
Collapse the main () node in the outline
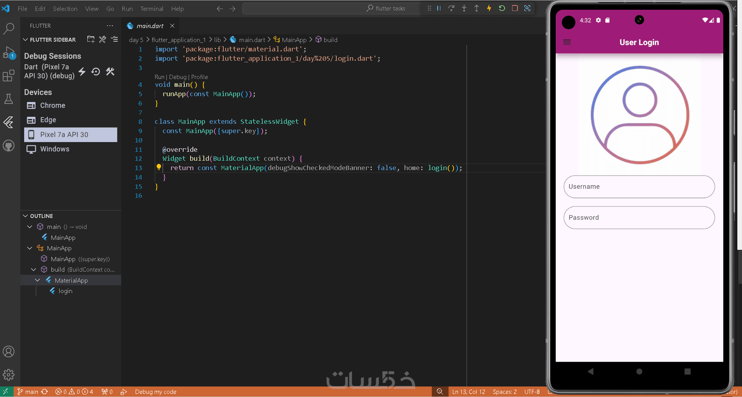pyautogui.click(x=30, y=227)
